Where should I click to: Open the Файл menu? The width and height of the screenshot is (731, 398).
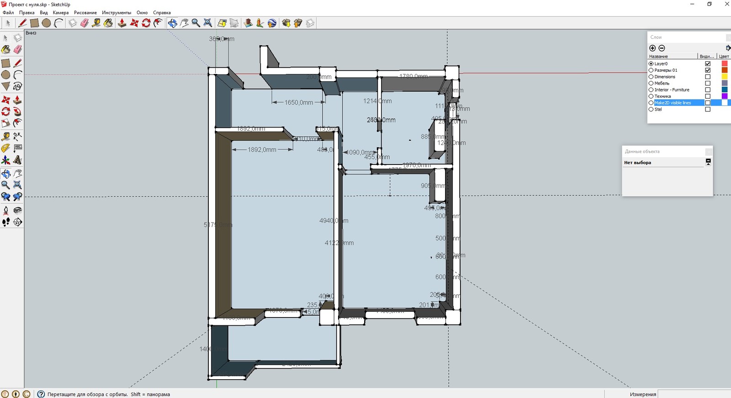click(x=8, y=13)
